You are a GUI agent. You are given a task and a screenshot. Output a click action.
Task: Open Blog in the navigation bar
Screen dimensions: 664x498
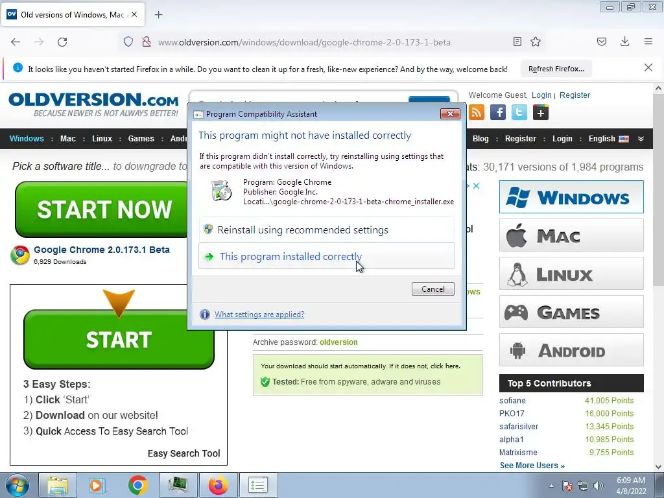(x=480, y=139)
